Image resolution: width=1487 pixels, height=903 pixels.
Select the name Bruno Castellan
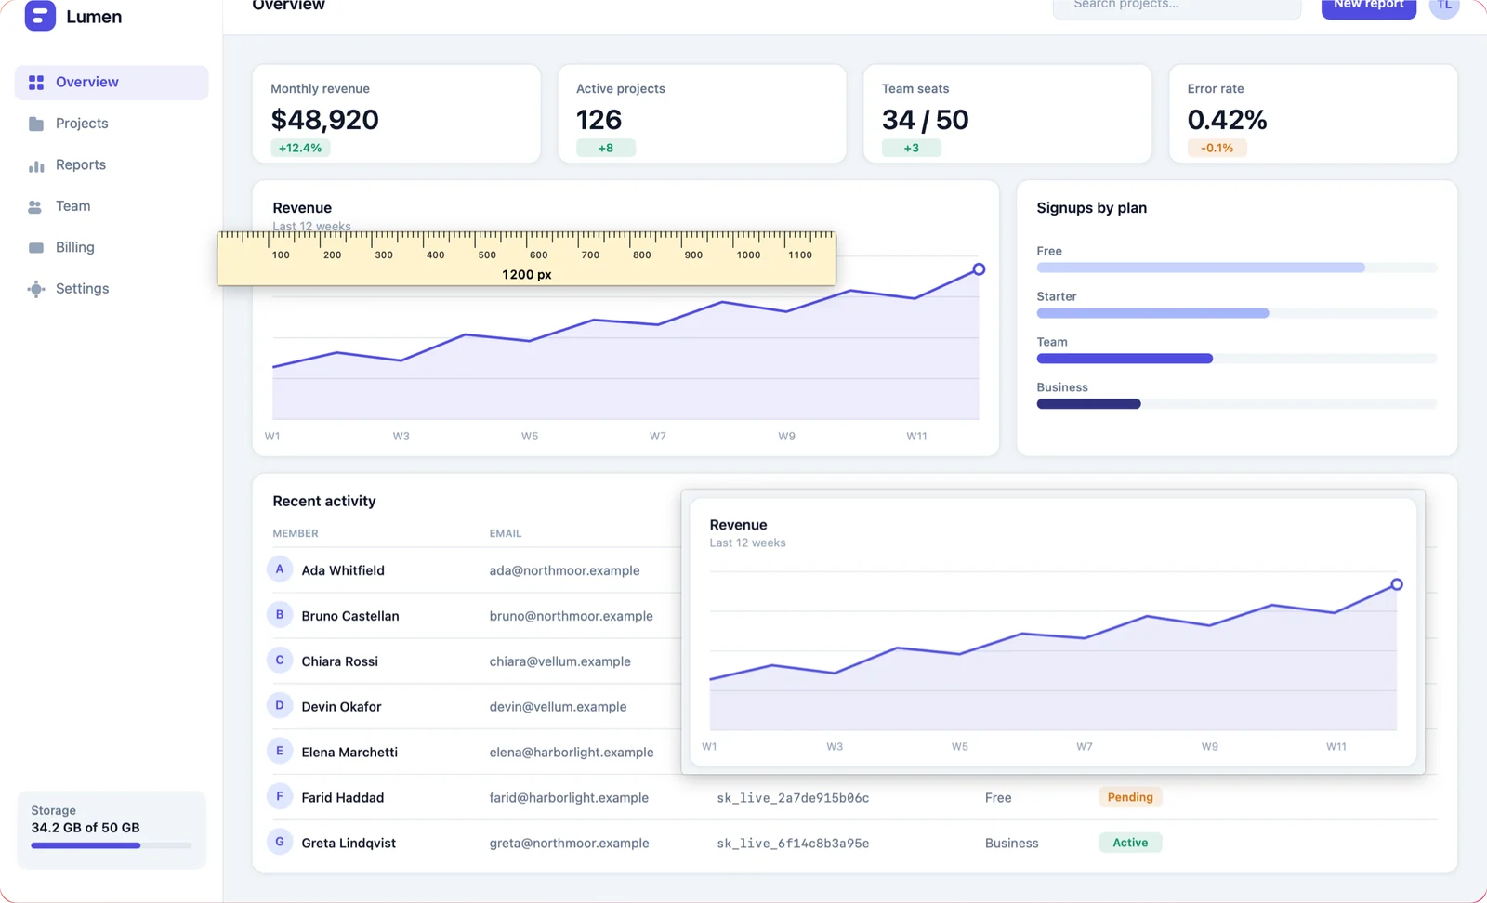[350, 616]
